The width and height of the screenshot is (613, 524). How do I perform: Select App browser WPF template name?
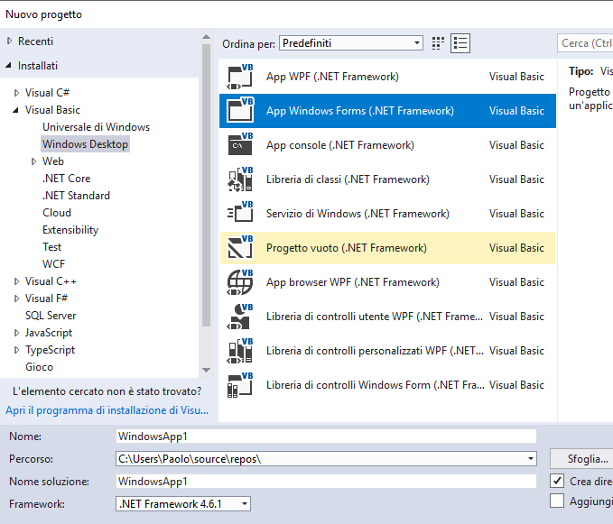353,282
